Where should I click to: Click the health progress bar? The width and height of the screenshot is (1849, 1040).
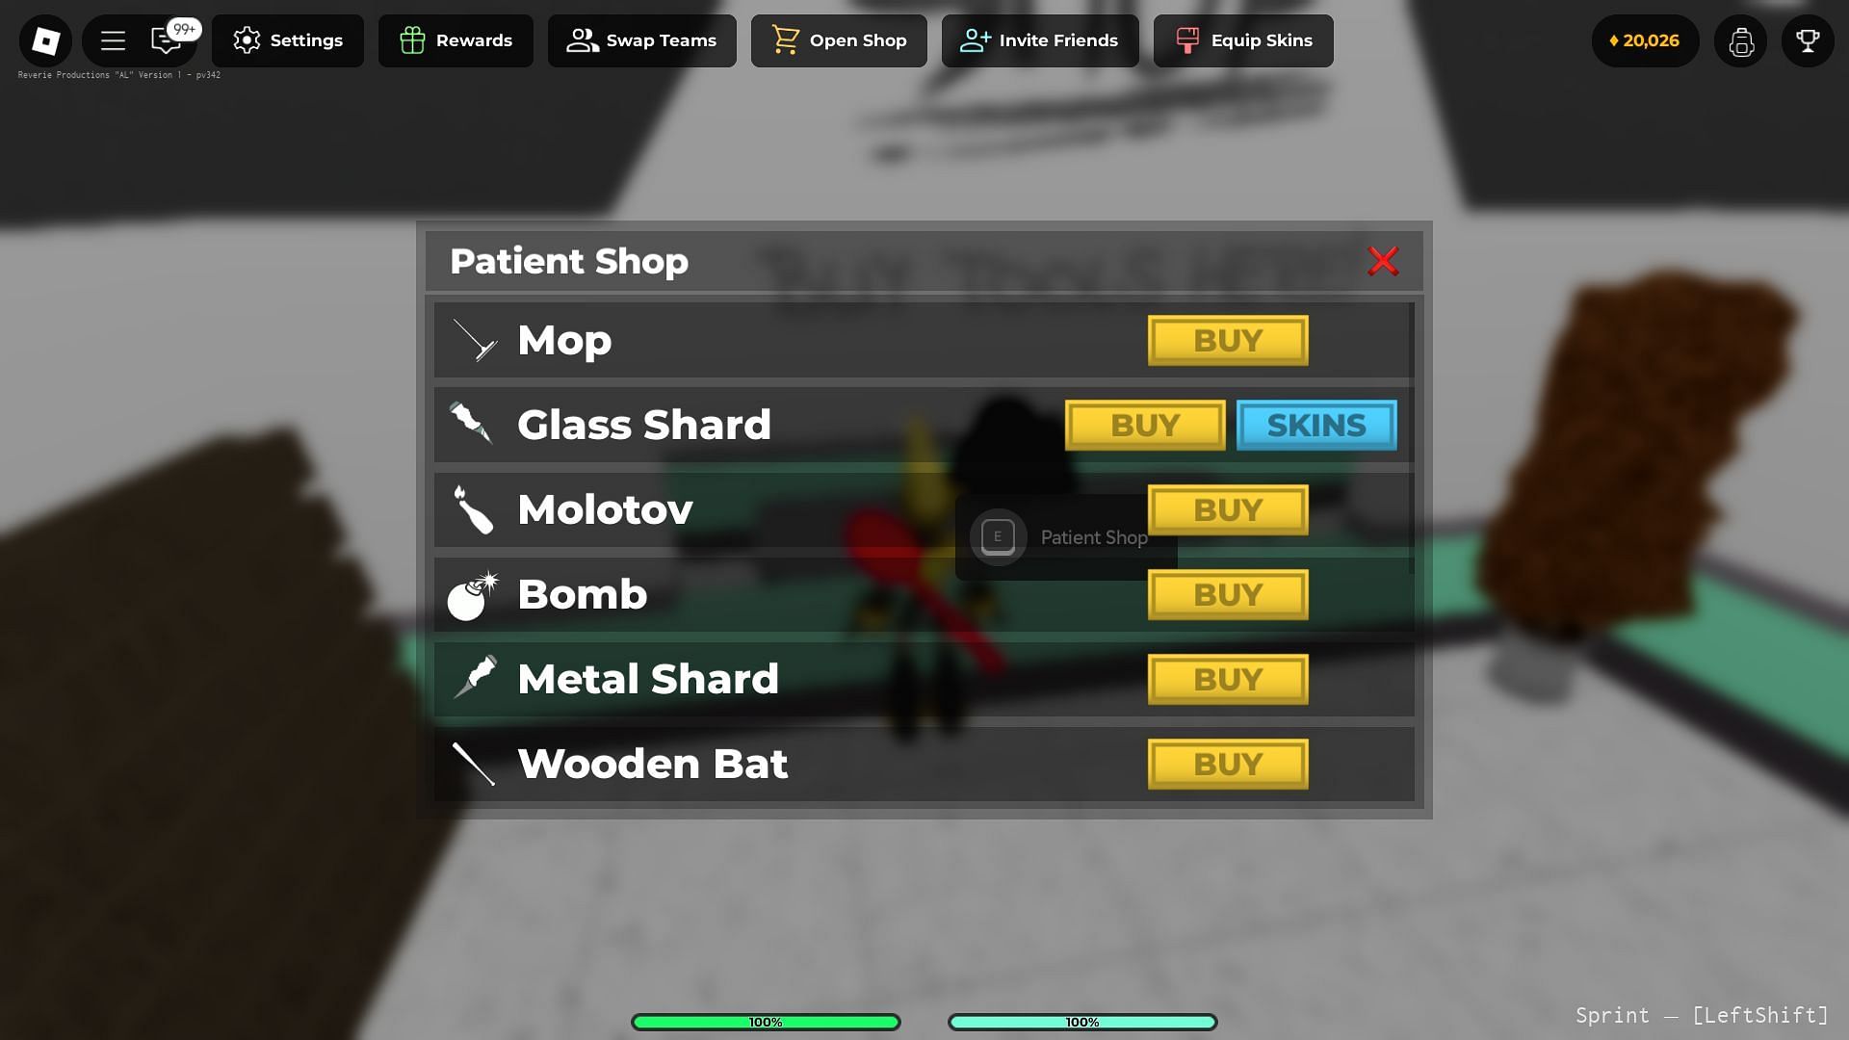pyautogui.click(x=766, y=1021)
